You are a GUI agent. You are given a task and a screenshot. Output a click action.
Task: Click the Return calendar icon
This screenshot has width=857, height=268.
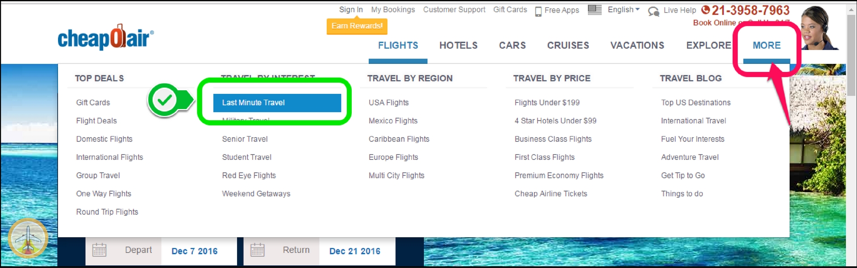tap(257, 250)
